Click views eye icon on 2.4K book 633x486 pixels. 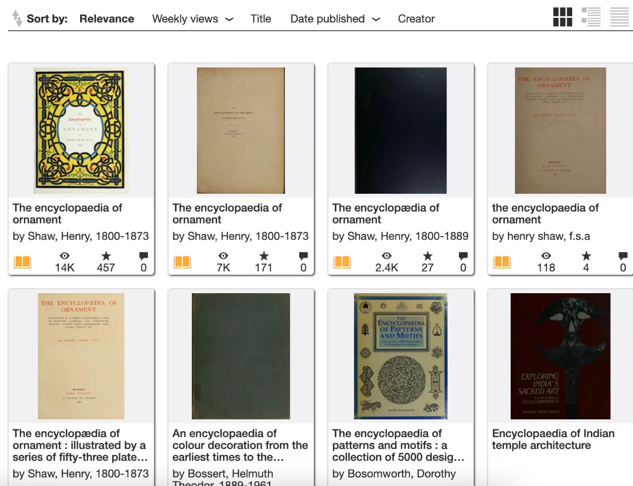387,256
